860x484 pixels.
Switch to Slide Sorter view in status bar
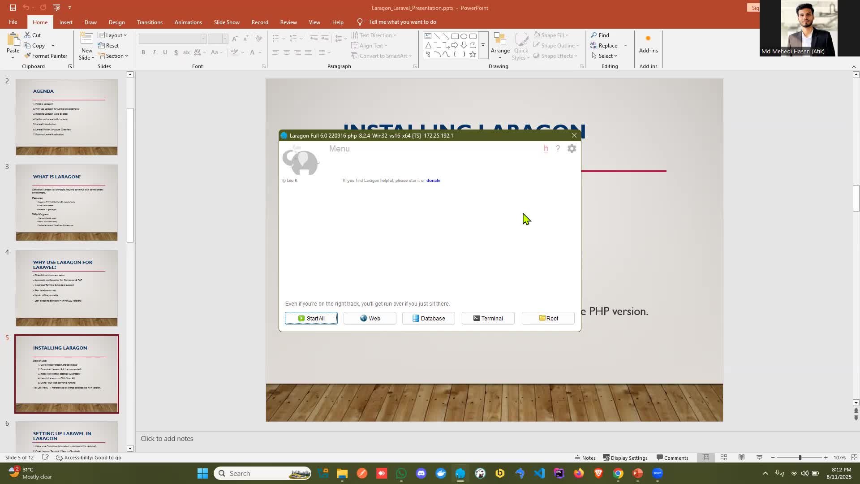tap(723, 458)
